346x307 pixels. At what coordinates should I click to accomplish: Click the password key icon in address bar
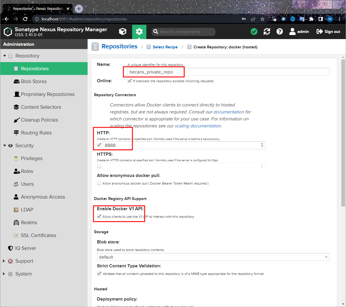click(x=244, y=19)
